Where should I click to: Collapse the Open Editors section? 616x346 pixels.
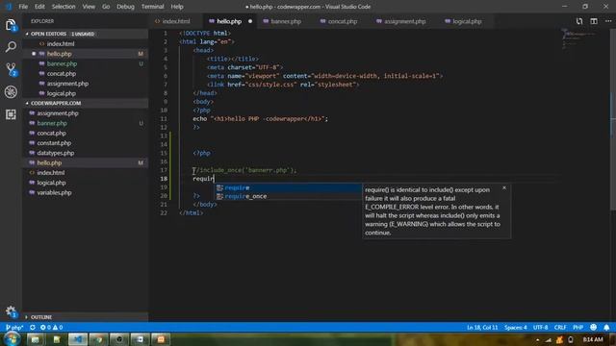tap(86, 34)
